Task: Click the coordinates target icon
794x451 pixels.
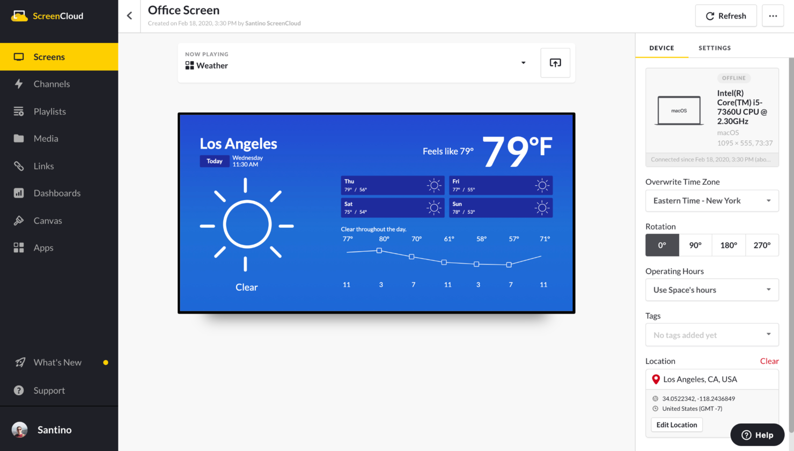Action: tap(655, 399)
